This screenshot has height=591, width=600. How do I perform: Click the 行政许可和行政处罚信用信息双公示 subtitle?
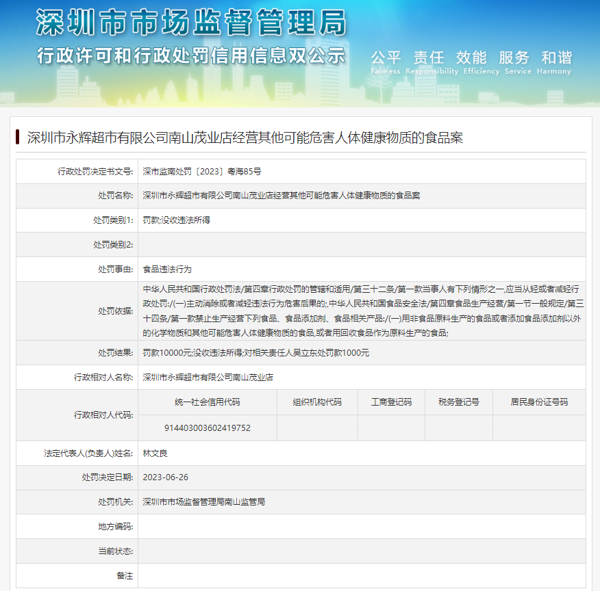click(x=191, y=56)
